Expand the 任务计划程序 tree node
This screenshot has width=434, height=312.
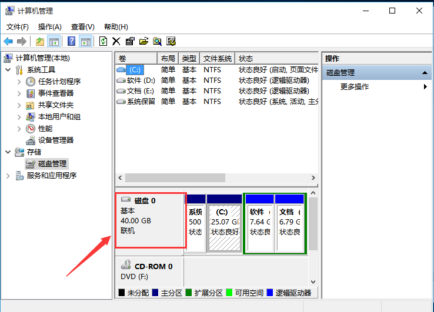tap(19, 82)
